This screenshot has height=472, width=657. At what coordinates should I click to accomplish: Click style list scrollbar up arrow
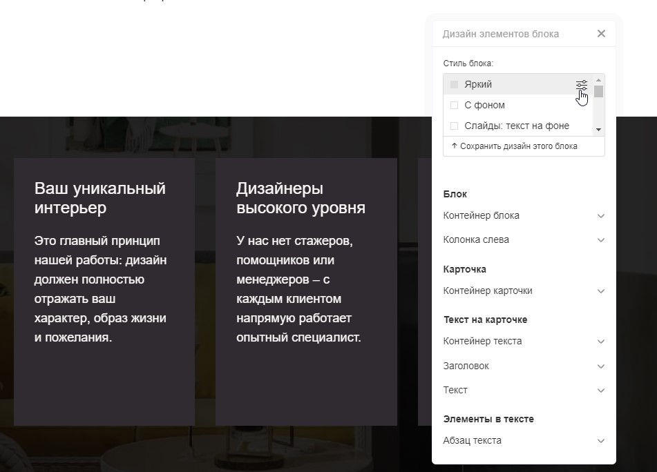[598, 79]
